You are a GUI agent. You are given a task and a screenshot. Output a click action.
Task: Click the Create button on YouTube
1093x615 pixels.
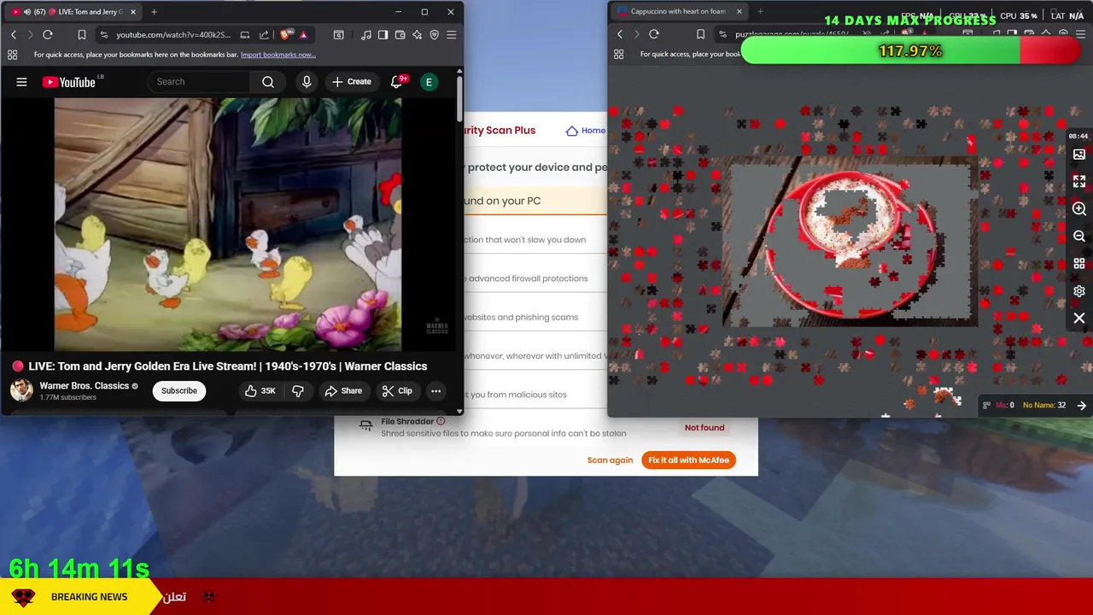(x=351, y=82)
